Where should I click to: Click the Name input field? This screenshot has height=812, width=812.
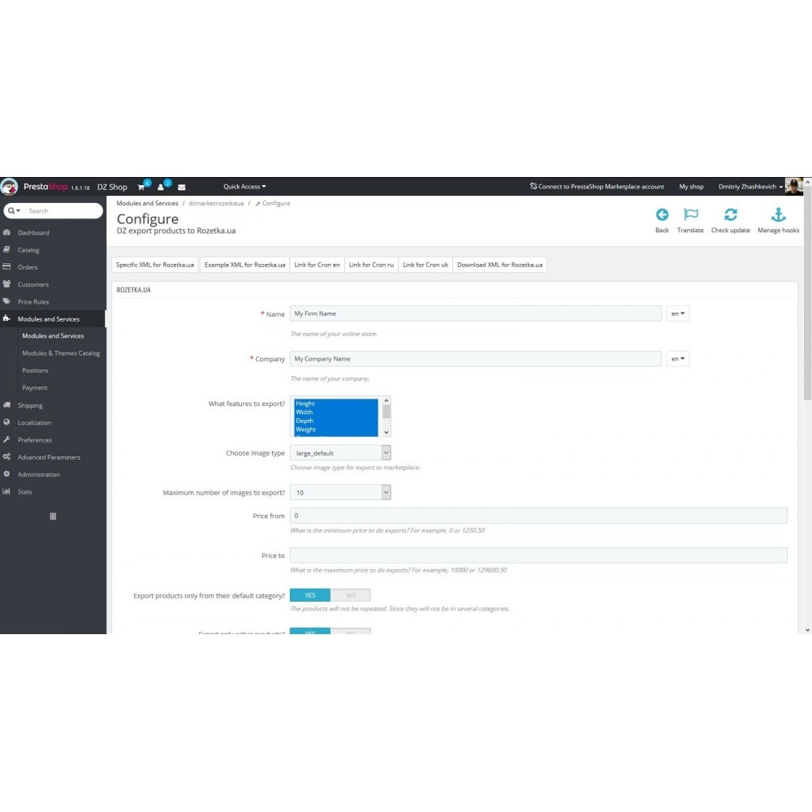(475, 313)
